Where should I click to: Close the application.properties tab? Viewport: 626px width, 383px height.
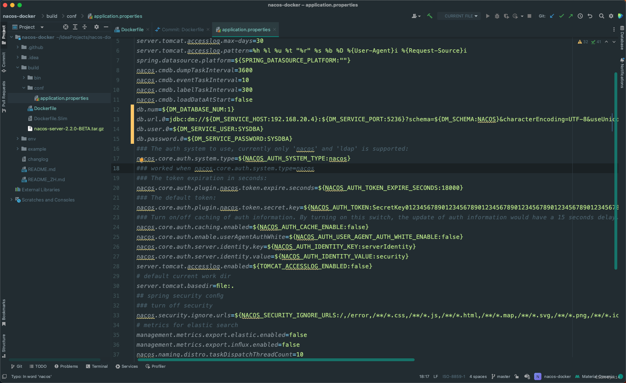(275, 29)
